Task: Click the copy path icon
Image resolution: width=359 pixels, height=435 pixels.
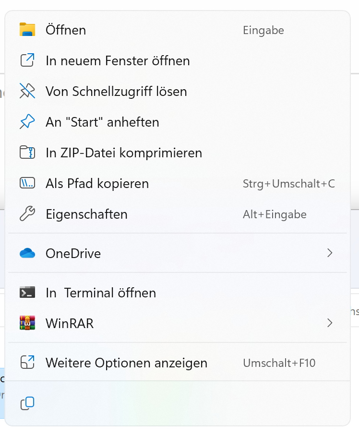Action: point(27,184)
